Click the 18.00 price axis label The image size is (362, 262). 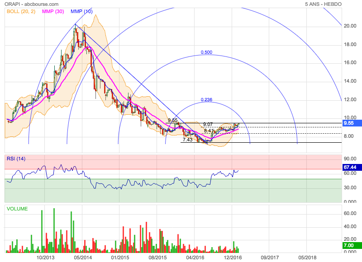pos(350,44)
